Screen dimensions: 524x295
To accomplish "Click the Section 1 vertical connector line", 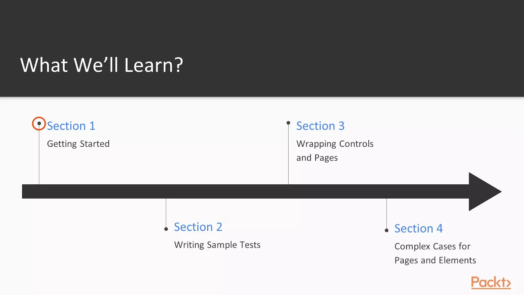I will tap(39, 155).
